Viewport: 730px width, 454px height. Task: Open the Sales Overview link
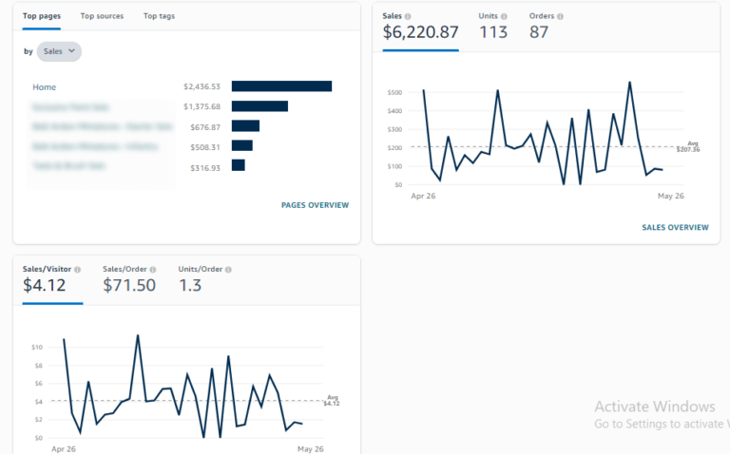pos(675,228)
